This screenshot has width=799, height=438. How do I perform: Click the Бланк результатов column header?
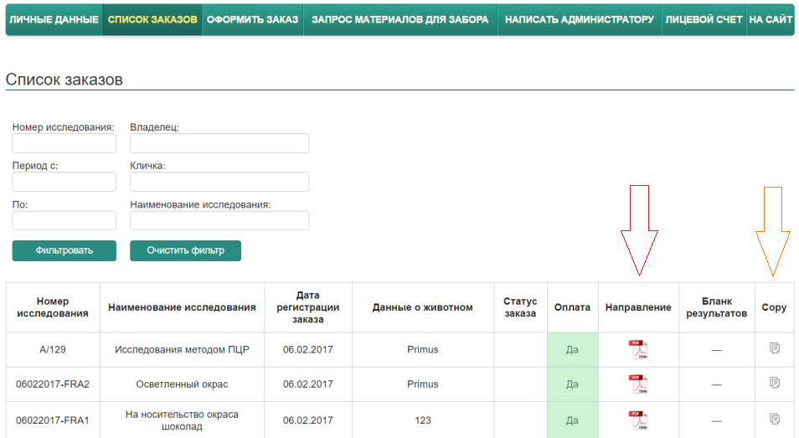(x=716, y=307)
